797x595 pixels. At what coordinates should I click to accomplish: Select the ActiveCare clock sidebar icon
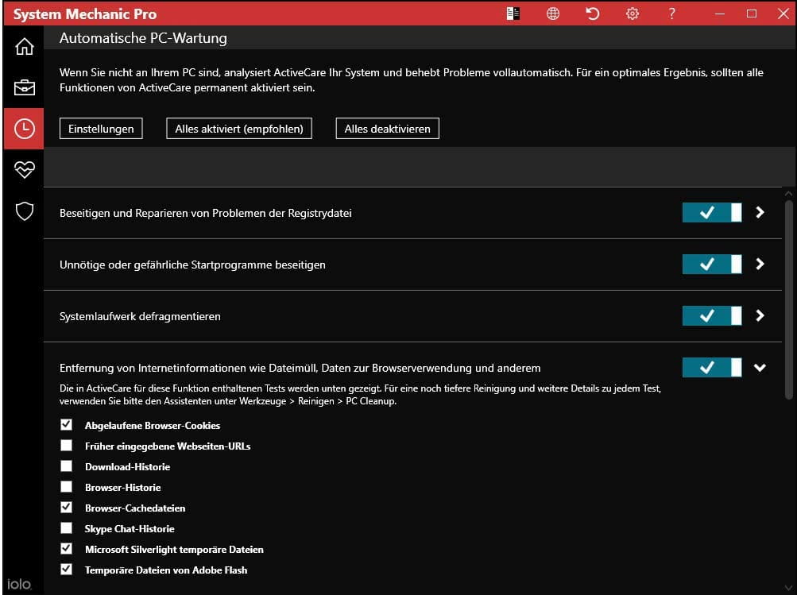[24, 129]
